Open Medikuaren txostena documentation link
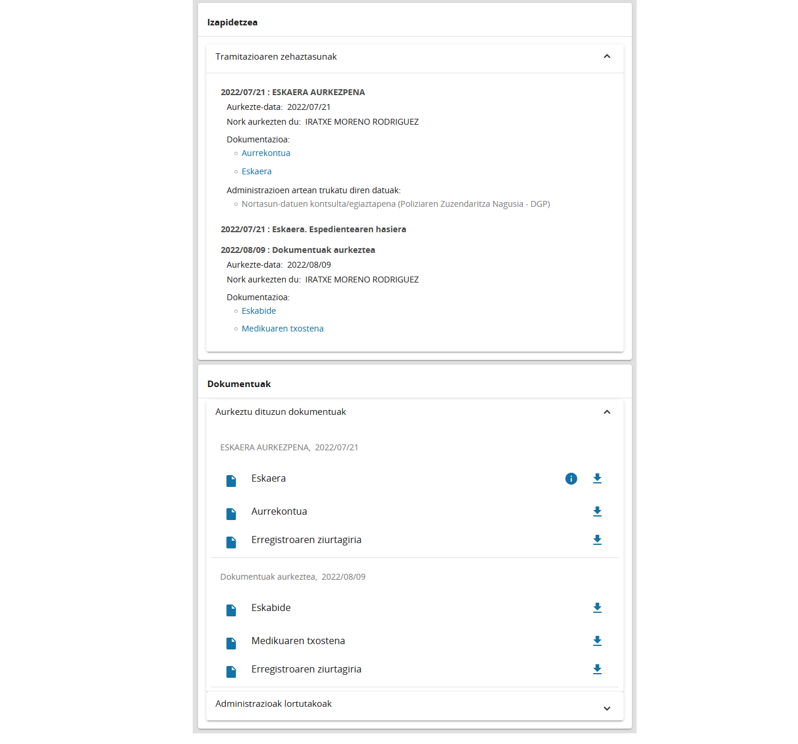The height and width of the screenshot is (744, 798). point(283,329)
